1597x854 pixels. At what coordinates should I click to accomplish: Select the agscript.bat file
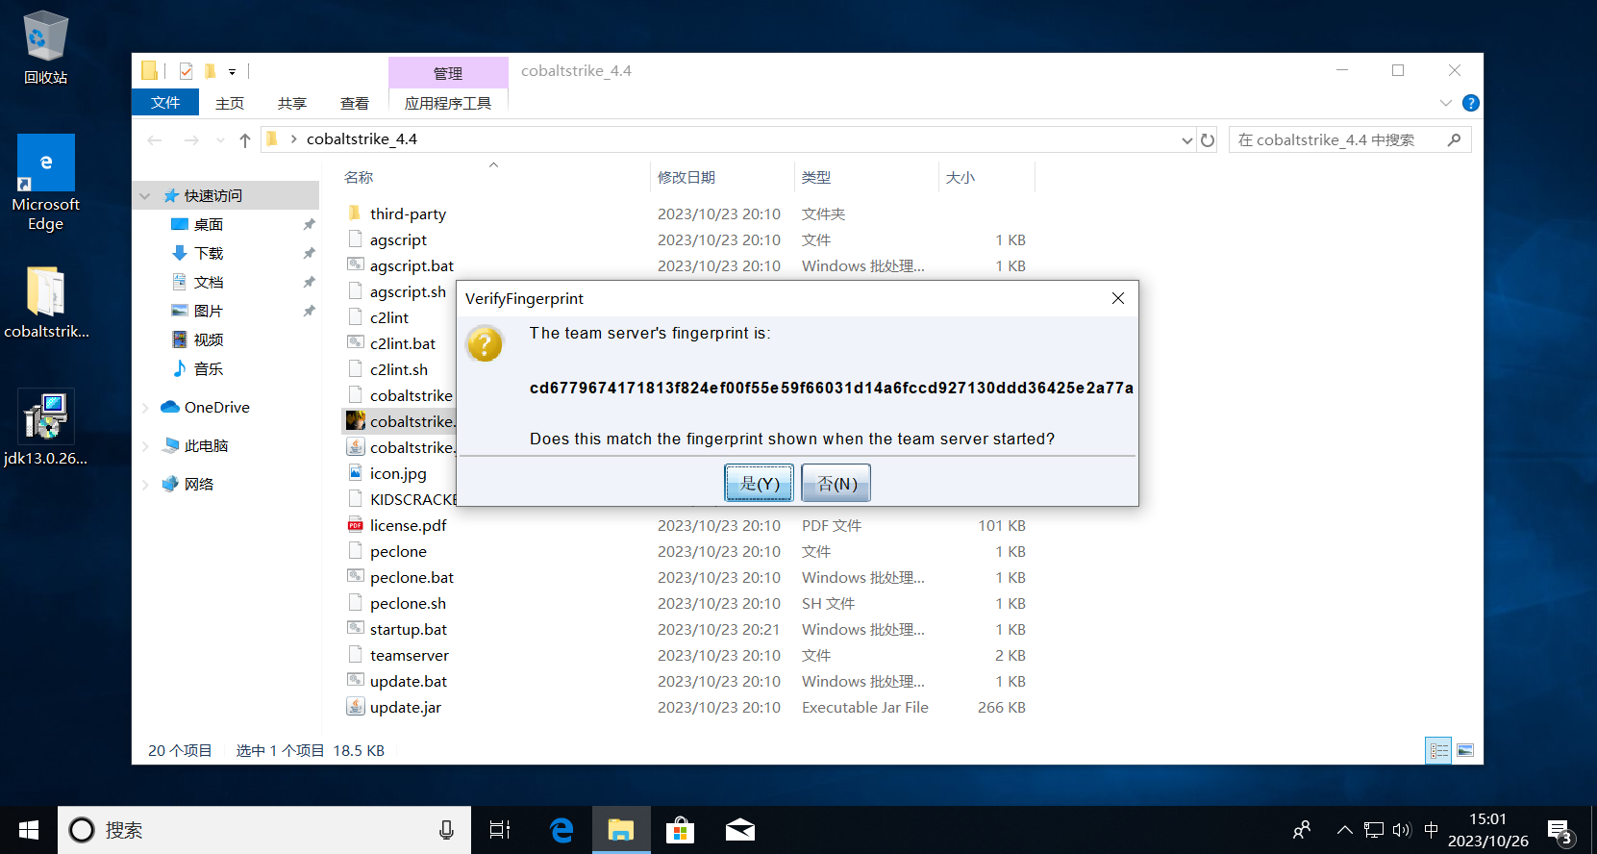412,266
